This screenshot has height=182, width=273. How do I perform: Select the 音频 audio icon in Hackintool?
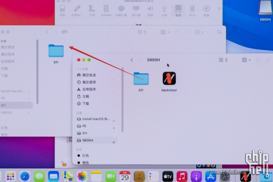pyautogui.click(x=150, y=11)
